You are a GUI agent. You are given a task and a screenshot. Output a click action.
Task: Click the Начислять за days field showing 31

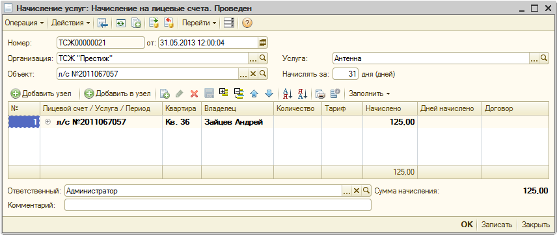(x=346, y=74)
